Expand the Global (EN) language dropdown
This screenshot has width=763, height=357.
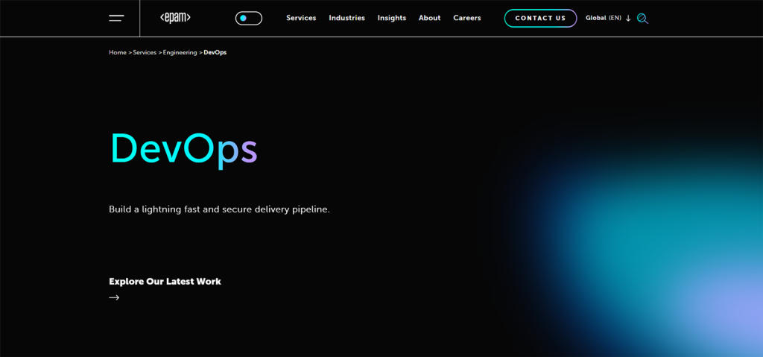click(608, 18)
